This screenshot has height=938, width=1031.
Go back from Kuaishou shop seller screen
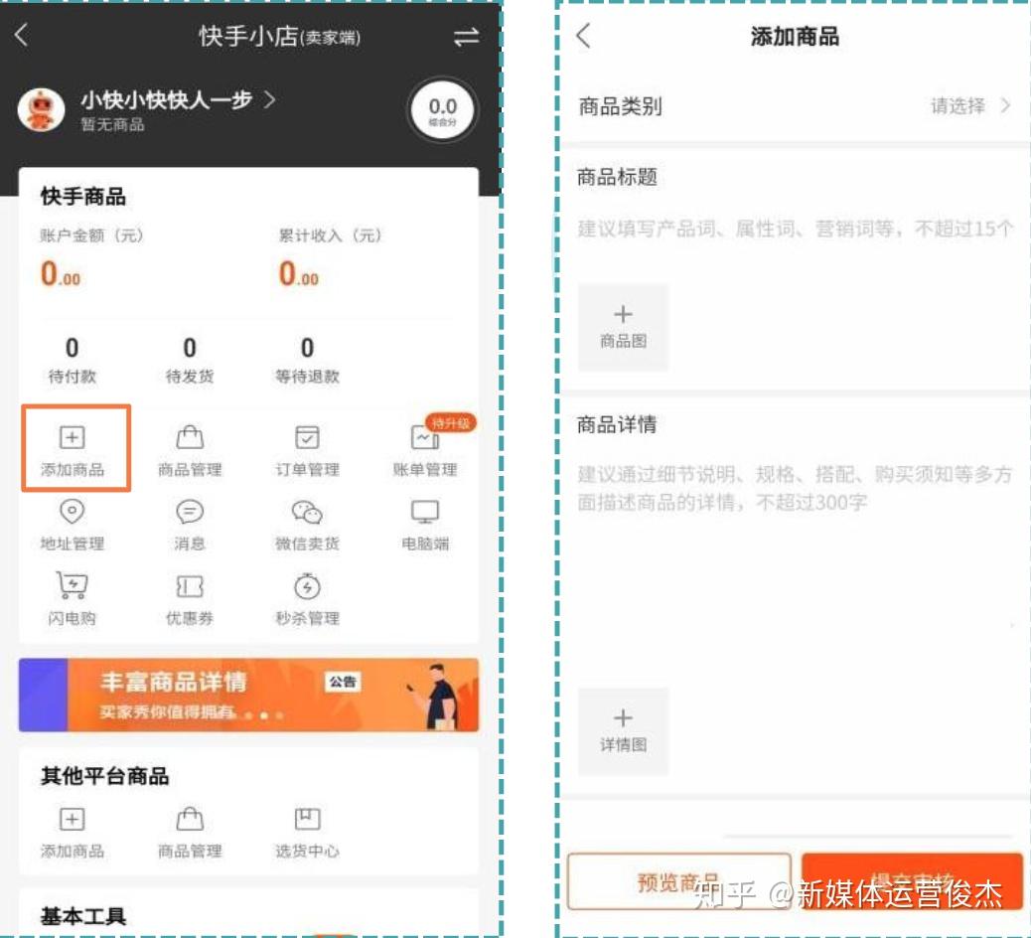pyautogui.click(x=22, y=35)
